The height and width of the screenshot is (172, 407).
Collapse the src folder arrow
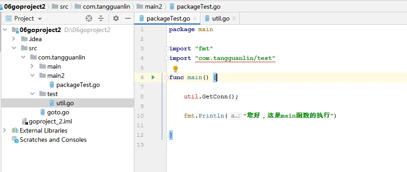14,48
